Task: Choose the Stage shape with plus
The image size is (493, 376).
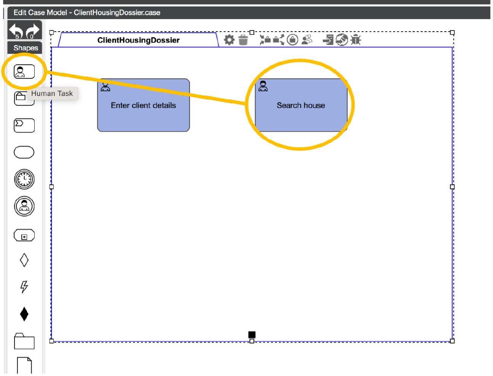Action: [x=24, y=236]
